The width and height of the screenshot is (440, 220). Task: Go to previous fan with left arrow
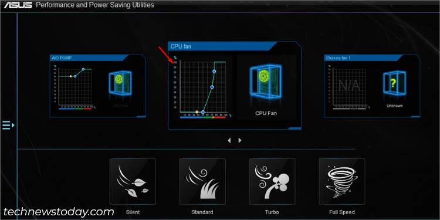pos(229,140)
